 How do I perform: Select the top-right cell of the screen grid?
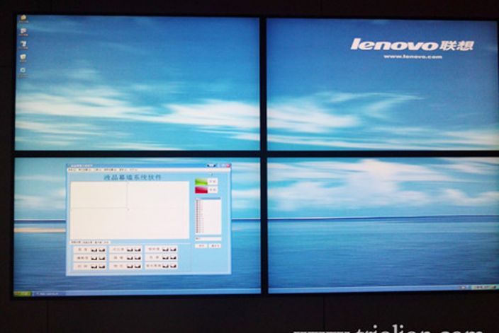[x=159, y=195]
